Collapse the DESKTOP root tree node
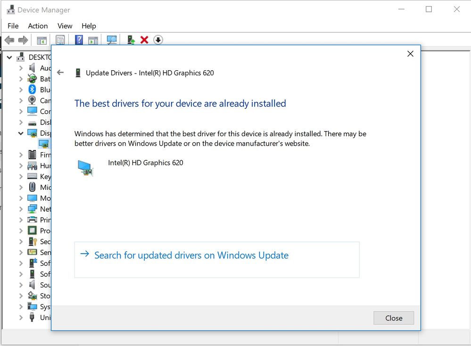This screenshot has height=346, width=471. click(x=9, y=57)
